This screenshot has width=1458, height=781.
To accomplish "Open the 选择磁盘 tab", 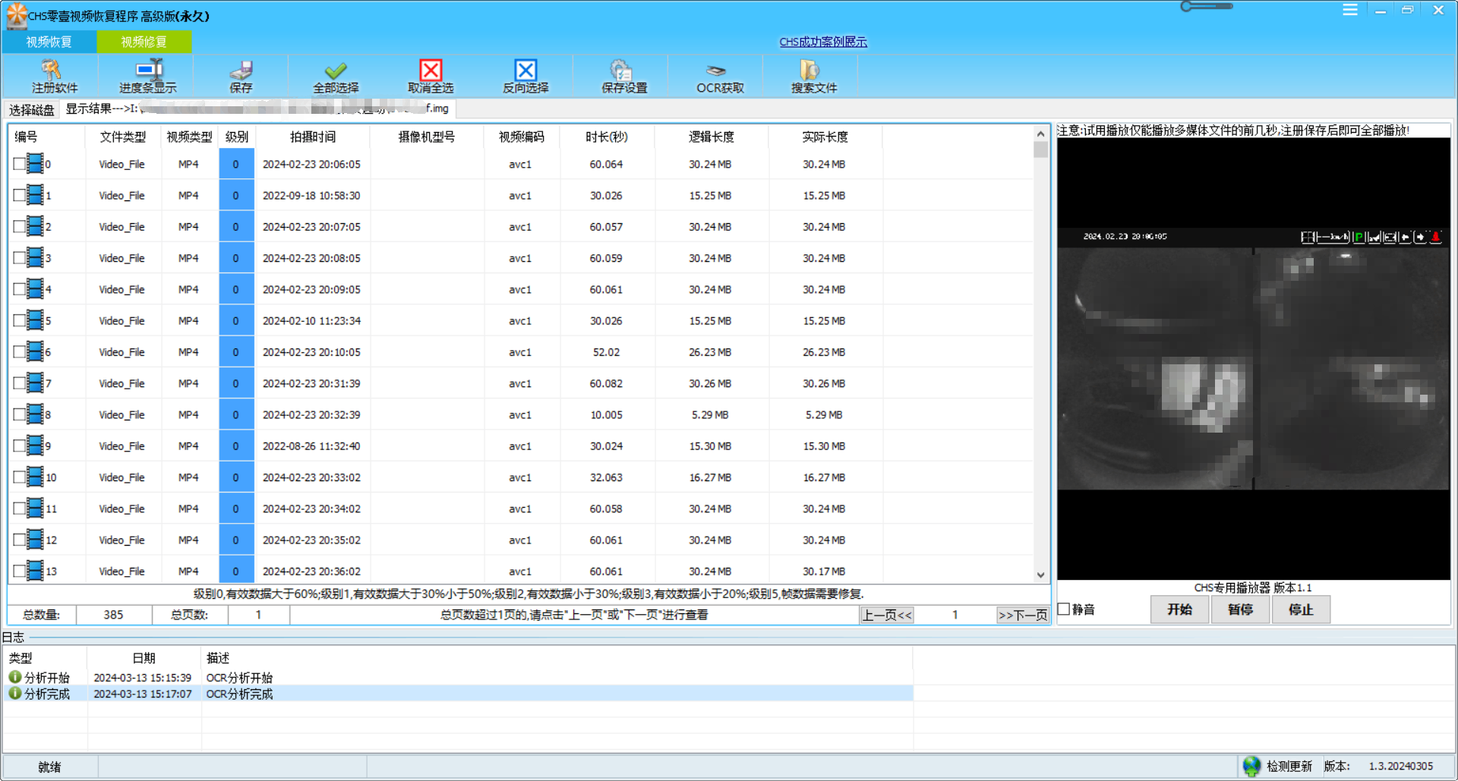I will pyautogui.click(x=32, y=110).
